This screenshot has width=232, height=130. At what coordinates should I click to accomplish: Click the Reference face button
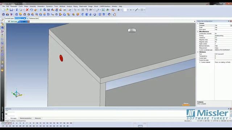coord(34,18)
